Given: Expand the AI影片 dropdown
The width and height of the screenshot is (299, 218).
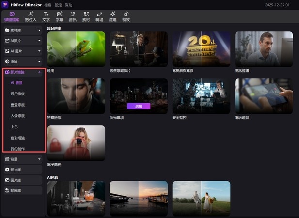Looking at the screenshot, I should 23,41.
